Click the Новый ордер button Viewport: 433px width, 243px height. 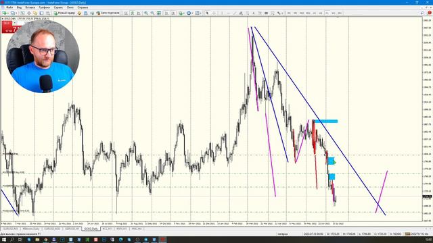point(64,13)
